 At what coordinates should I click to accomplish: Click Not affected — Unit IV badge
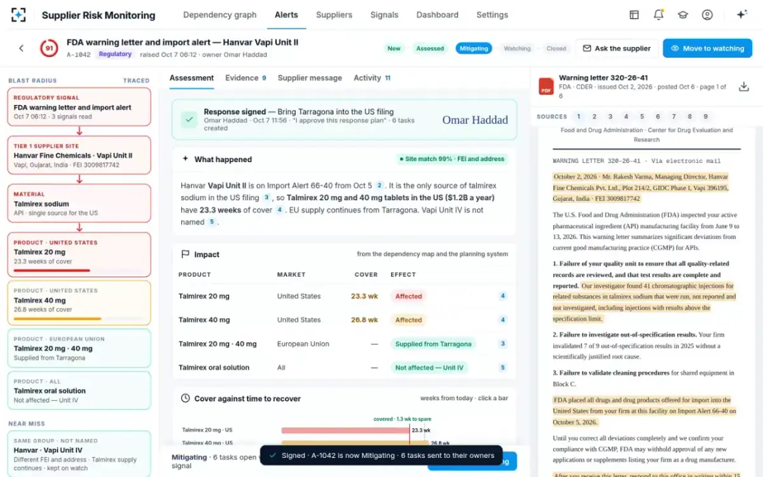429,368
